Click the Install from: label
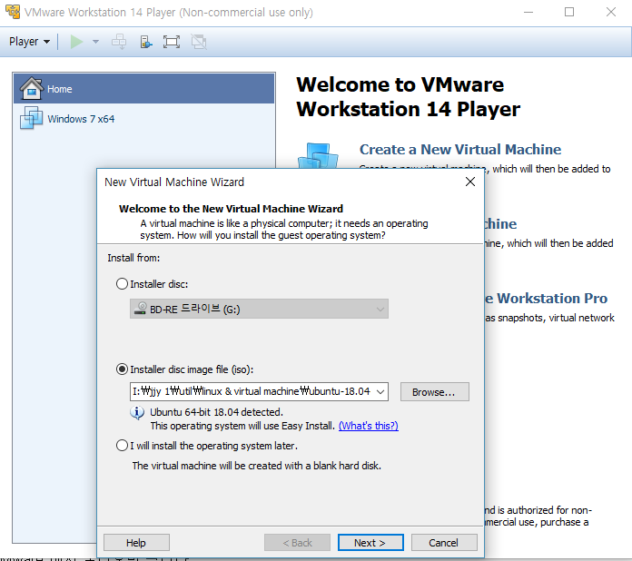This screenshot has height=561, width=632. 133,258
